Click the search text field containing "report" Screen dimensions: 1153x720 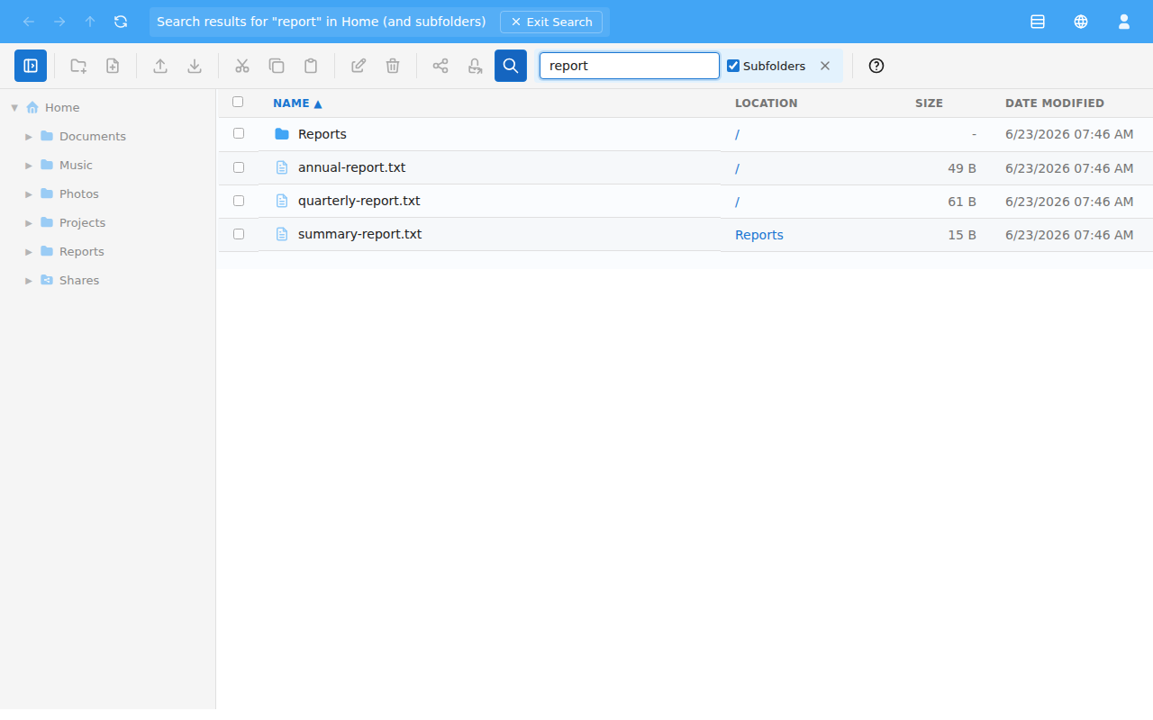pos(630,66)
